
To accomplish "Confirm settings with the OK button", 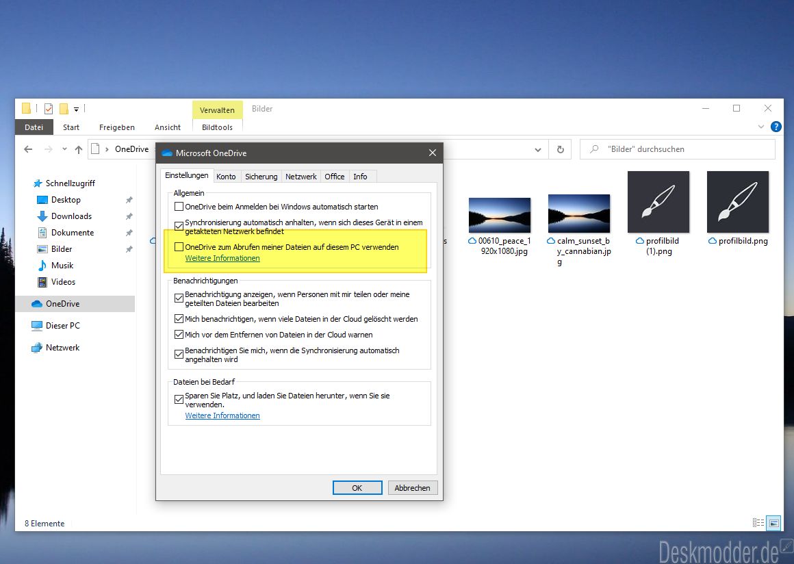I will (357, 487).
